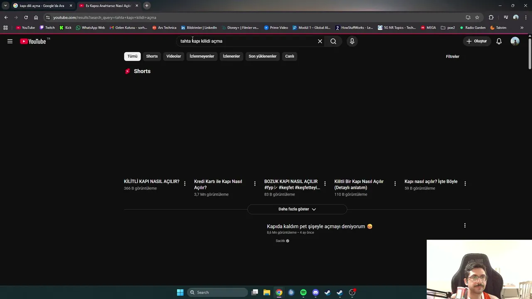Open the YouTube hamburger guide menu
The width and height of the screenshot is (532, 299).
[x=10, y=41]
